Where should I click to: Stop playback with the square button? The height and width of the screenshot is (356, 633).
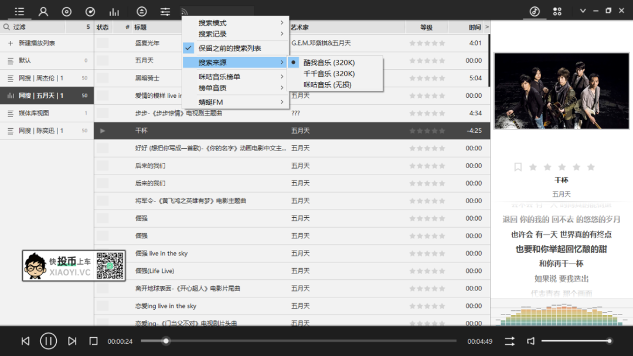(x=93, y=341)
